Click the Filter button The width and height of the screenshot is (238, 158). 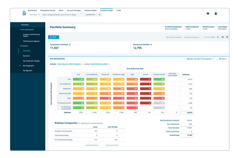[x=54, y=37]
